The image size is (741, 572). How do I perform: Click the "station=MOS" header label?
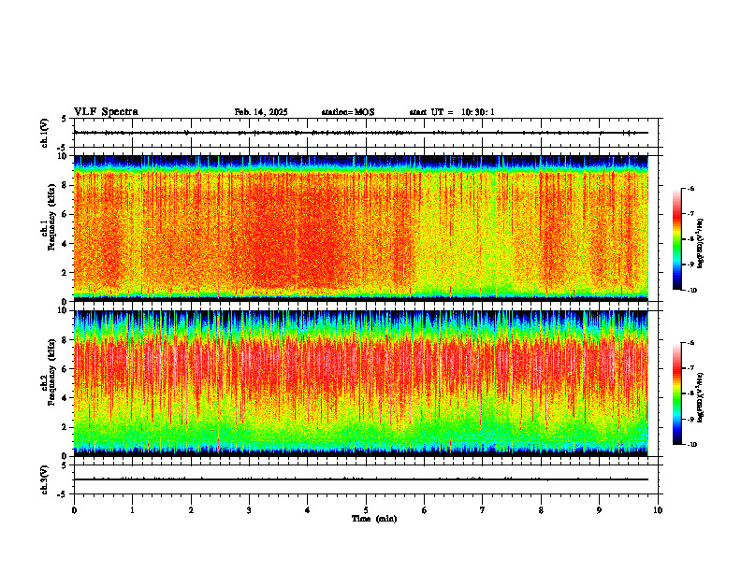(x=348, y=112)
